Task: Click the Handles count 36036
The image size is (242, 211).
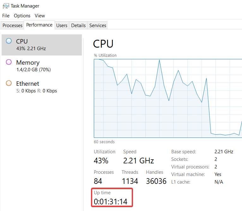Action: (156, 181)
